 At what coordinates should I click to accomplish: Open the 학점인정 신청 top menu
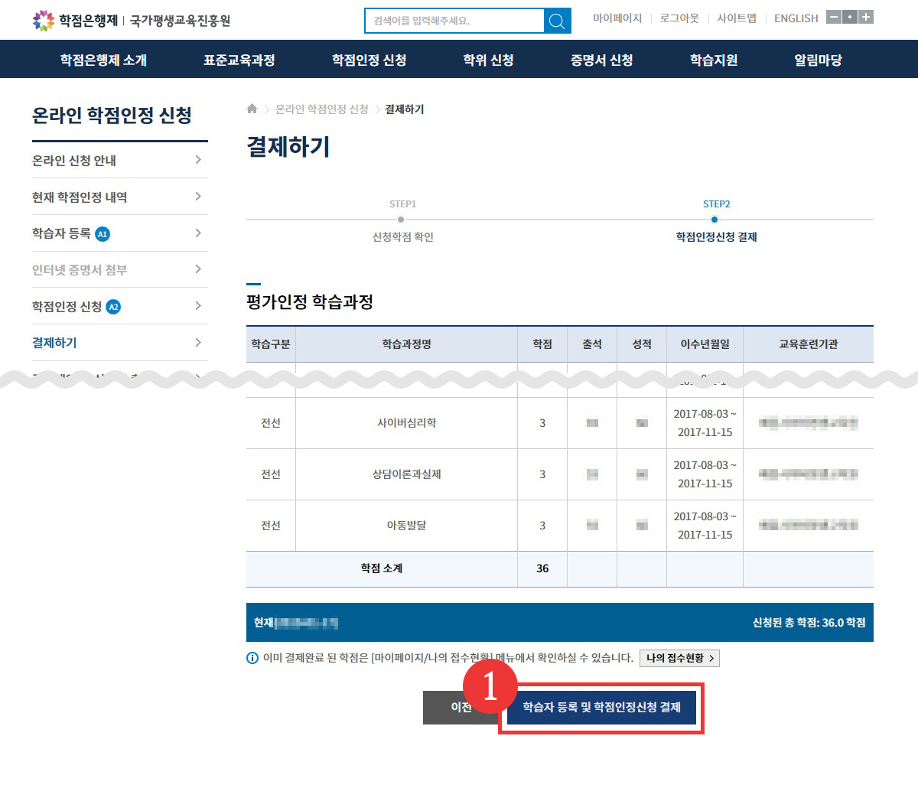369,60
